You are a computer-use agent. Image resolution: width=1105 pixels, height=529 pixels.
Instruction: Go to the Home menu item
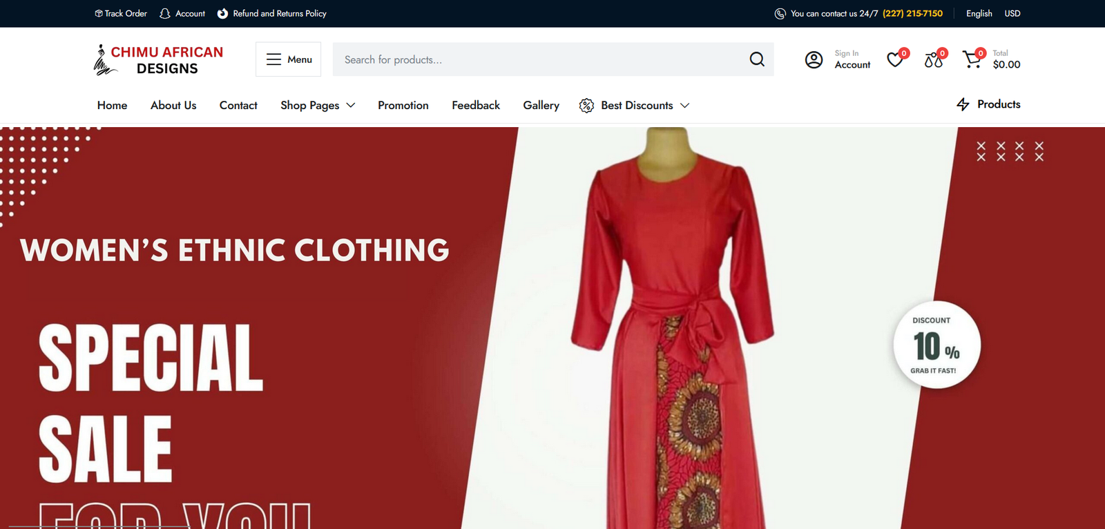[x=113, y=105]
